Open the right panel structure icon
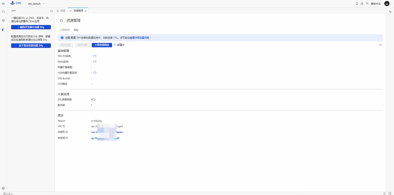 coord(390,12)
